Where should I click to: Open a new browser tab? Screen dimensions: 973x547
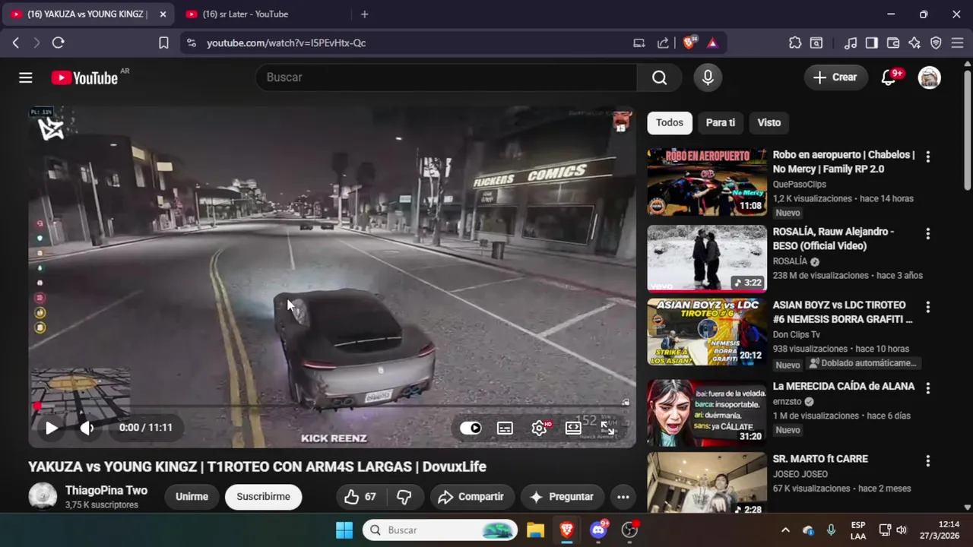tap(365, 14)
